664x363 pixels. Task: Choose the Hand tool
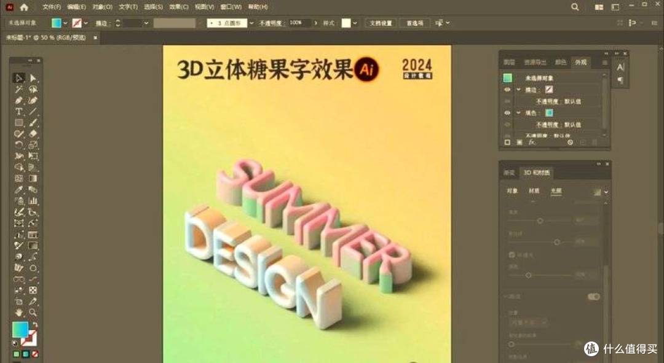pos(18,313)
